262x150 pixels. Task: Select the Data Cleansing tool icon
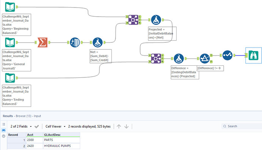tap(75, 42)
